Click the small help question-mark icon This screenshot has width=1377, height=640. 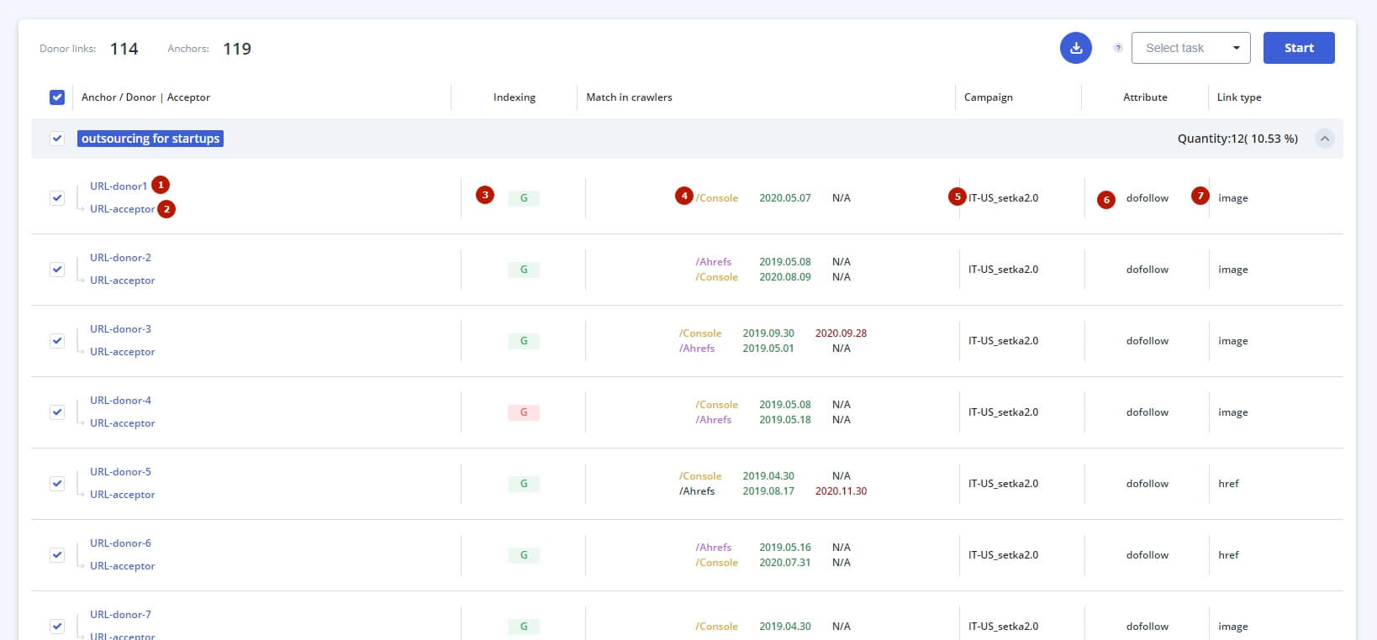click(1117, 48)
